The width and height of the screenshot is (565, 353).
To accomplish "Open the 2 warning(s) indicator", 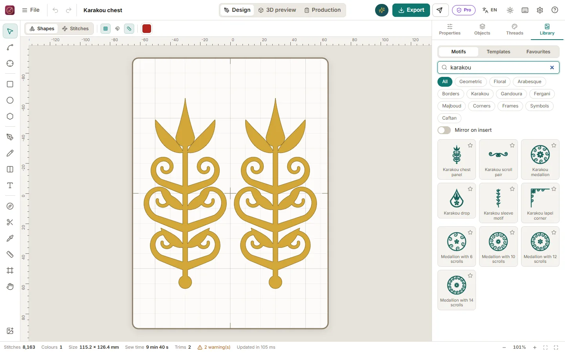I will 214,348.
